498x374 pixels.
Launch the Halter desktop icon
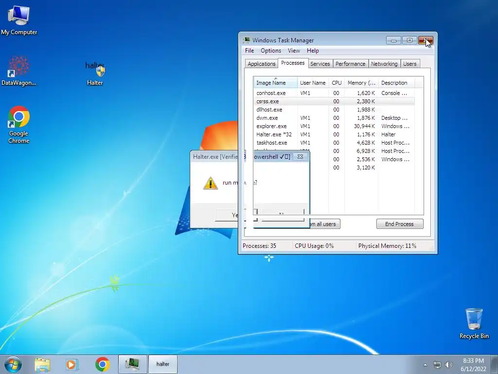[x=95, y=74]
